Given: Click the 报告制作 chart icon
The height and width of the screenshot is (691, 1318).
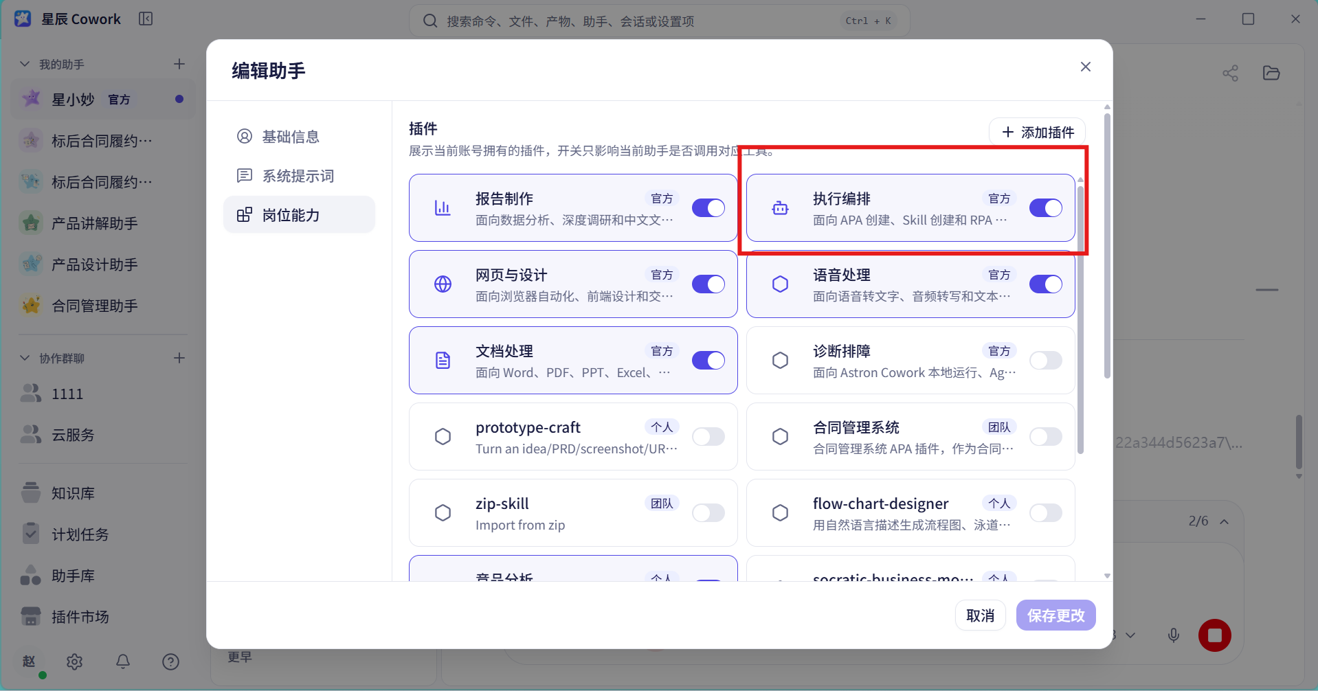Looking at the screenshot, I should click(443, 207).
